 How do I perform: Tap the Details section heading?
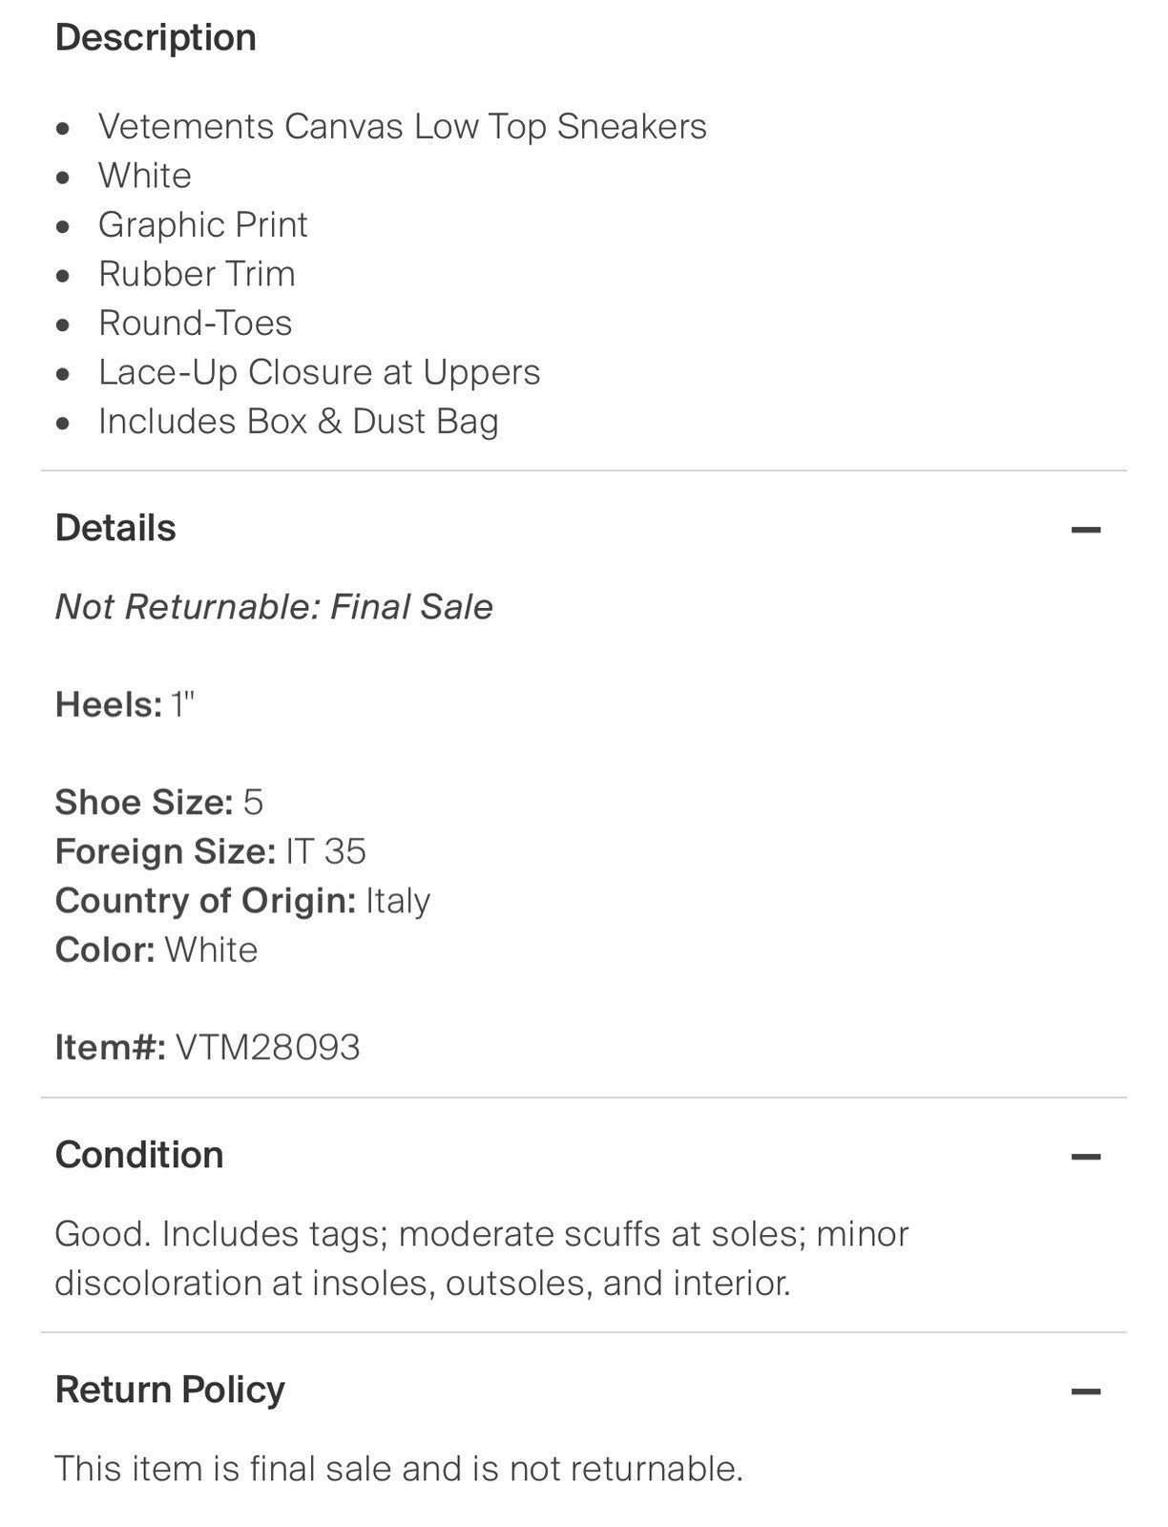tap(115, 528)
